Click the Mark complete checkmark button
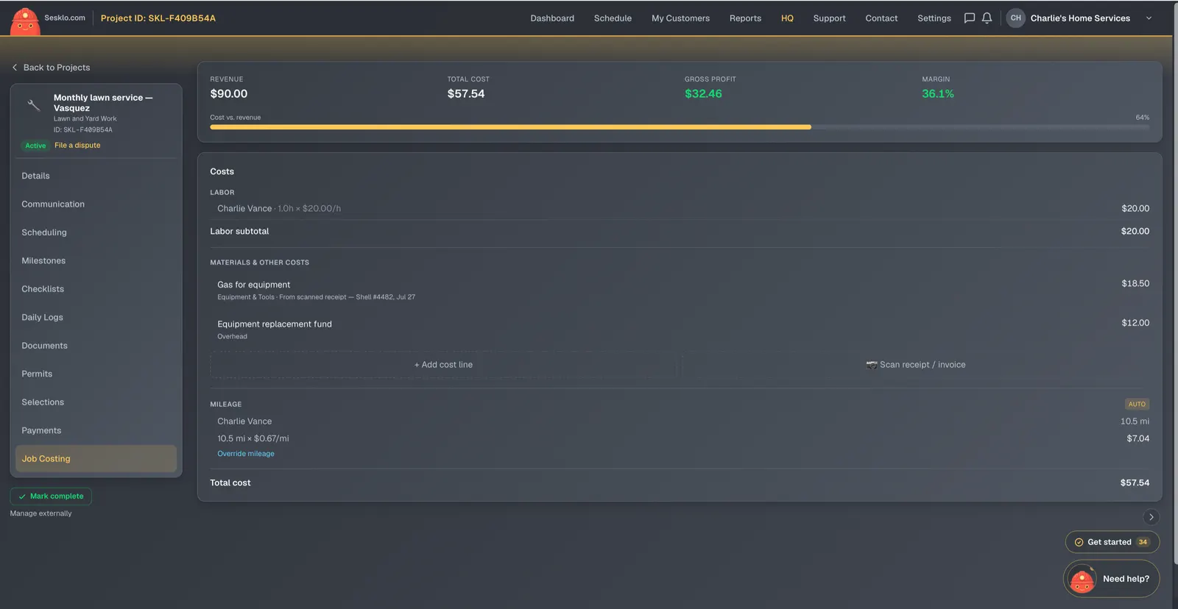1178x609 pixels. 51,496
